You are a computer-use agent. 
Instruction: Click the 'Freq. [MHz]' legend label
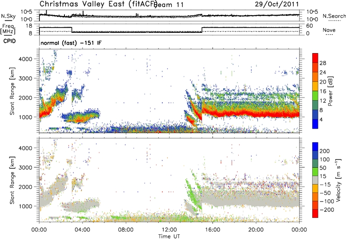(8, 29)
